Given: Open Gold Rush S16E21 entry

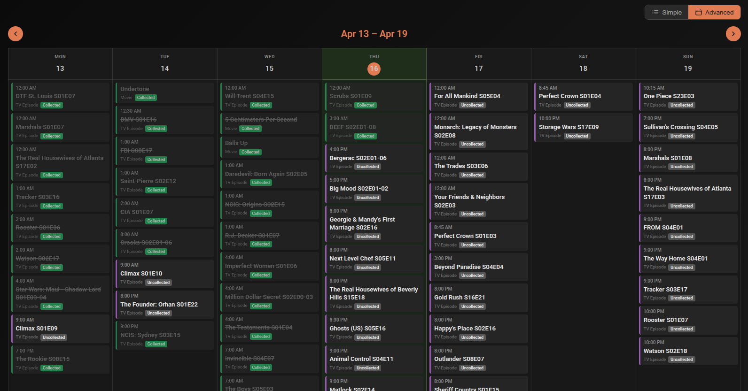Looking at the screenshot, I should 479,298.
